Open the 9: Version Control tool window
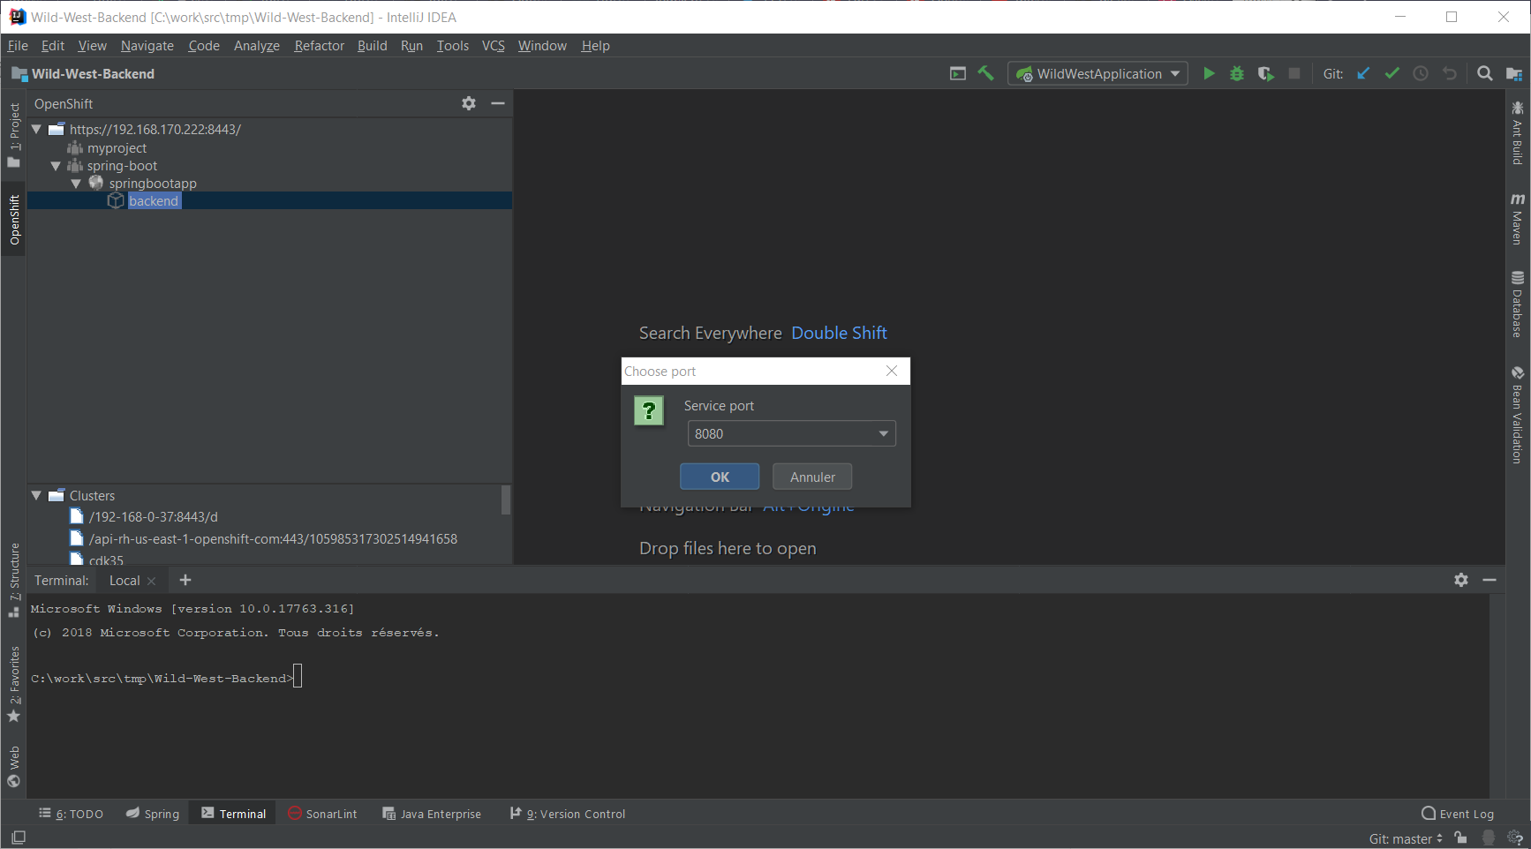 568,814
